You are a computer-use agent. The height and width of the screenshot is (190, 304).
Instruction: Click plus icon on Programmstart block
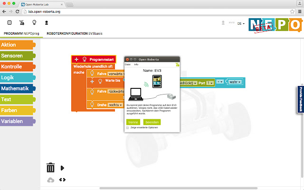click(76, 59)
